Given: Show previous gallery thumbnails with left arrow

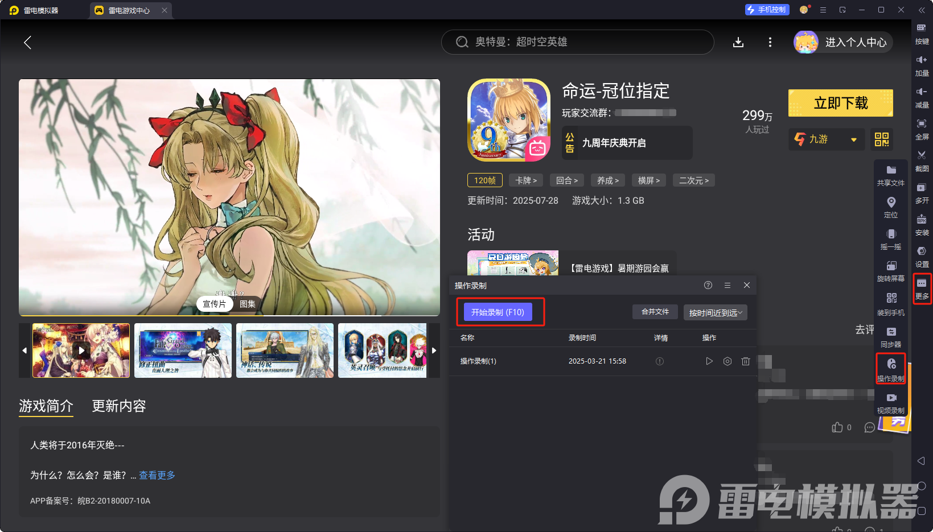Looking at the screenshot, I should [24, 350].
